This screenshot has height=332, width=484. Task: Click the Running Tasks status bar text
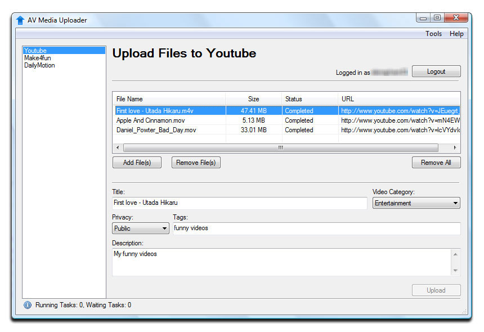(x=83, y=305)
